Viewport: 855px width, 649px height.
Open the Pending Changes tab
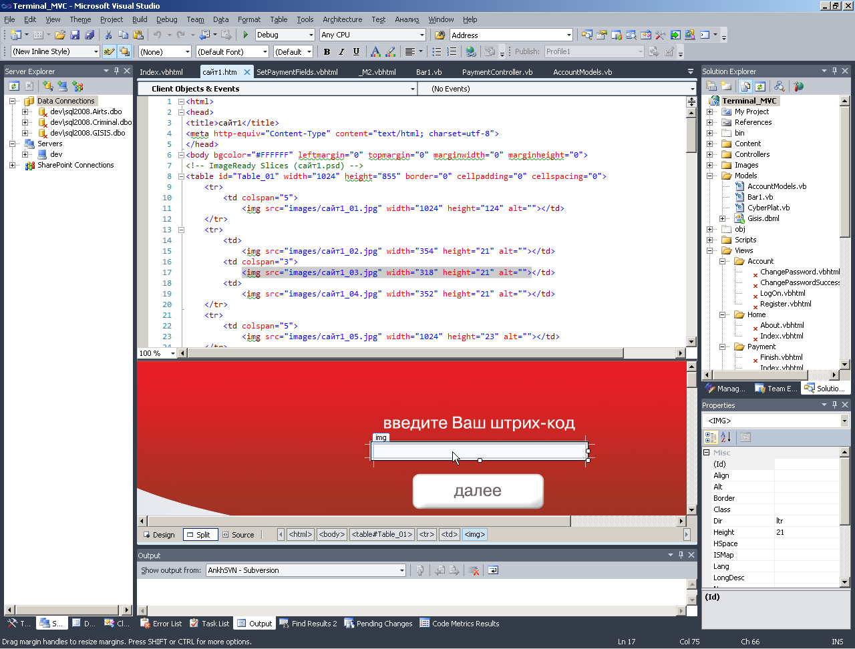[x=378, y=624]
